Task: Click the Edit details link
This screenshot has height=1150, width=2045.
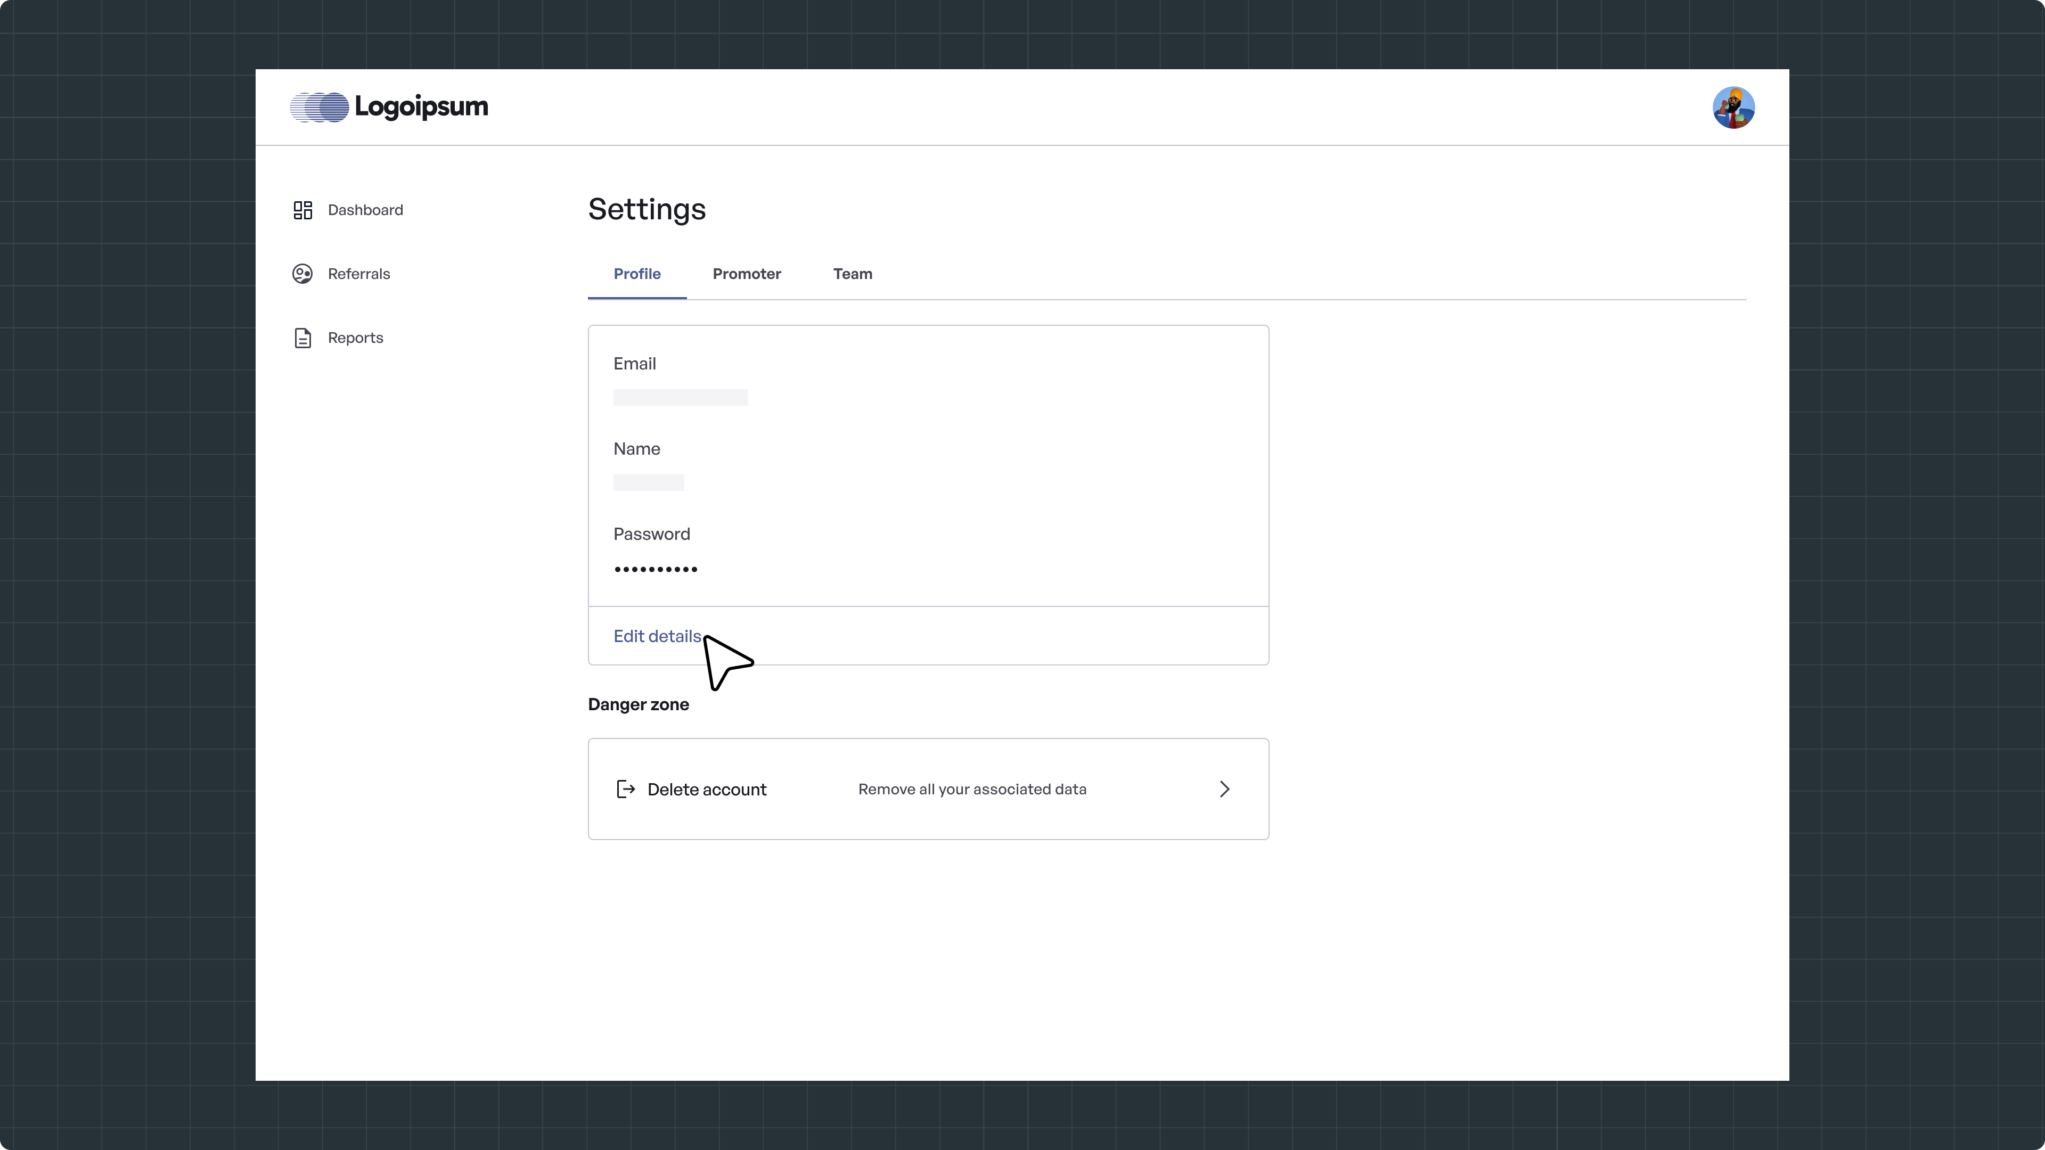Action: click(x=657, y=637)
